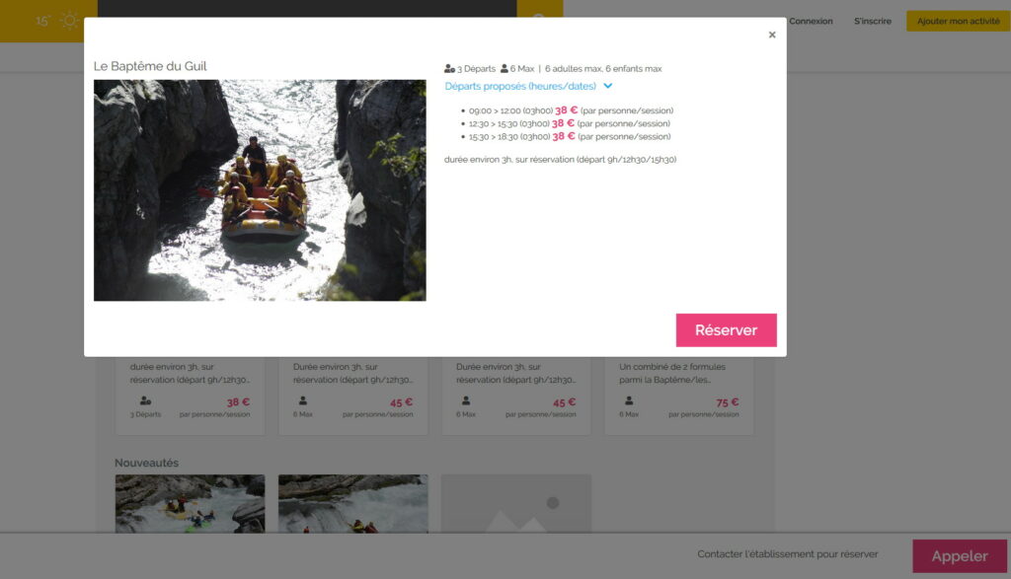The image size is (1011, 579).
Task: Open the placeholder image Nouveautés thumbnail
Action: point(515,504)
